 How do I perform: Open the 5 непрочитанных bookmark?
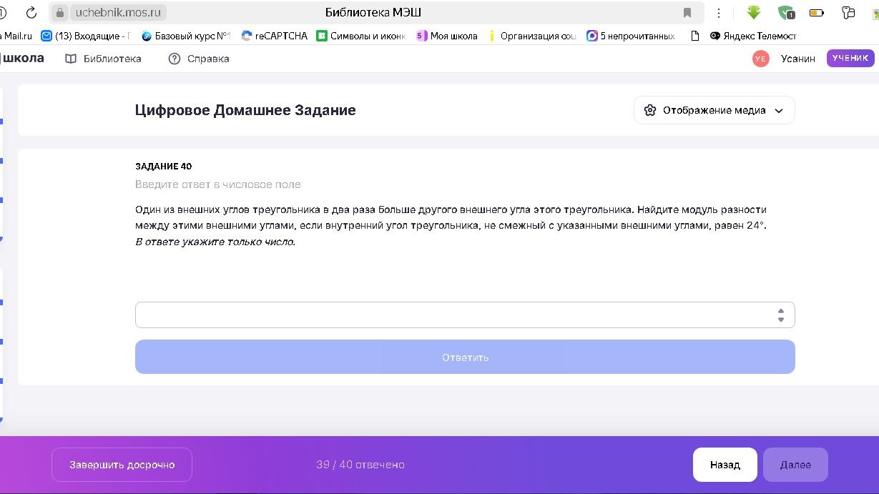click(631, 36)
